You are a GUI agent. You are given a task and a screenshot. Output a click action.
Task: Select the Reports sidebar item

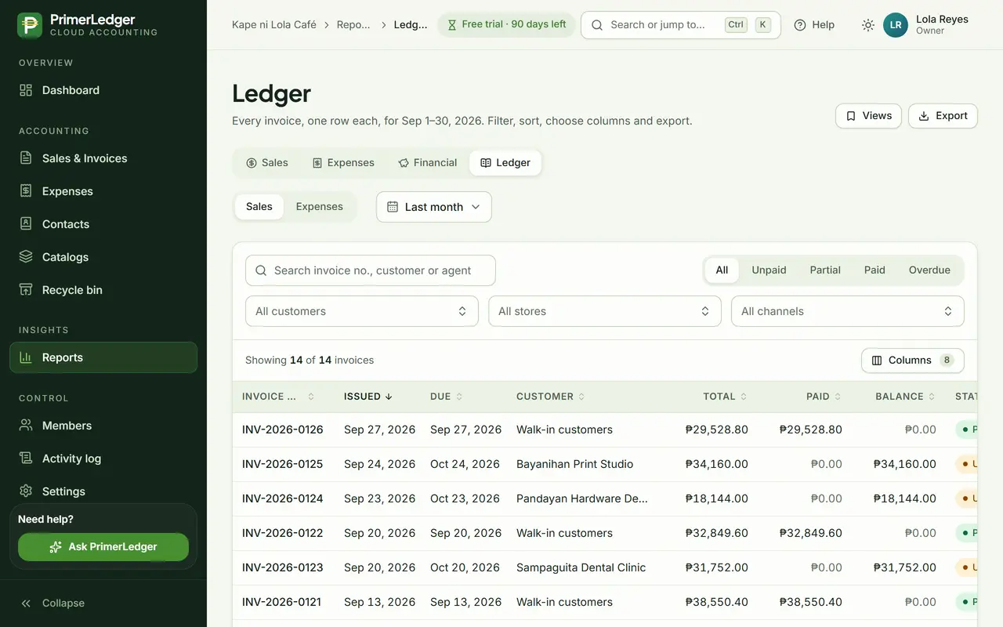103,357
